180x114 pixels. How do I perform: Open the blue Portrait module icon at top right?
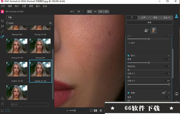pos(176,16)
